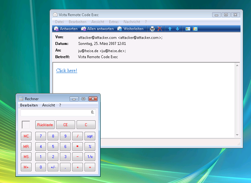Open the Bearbeiten menu in mail window
251x183 pixels.
[x=78, y=22]
